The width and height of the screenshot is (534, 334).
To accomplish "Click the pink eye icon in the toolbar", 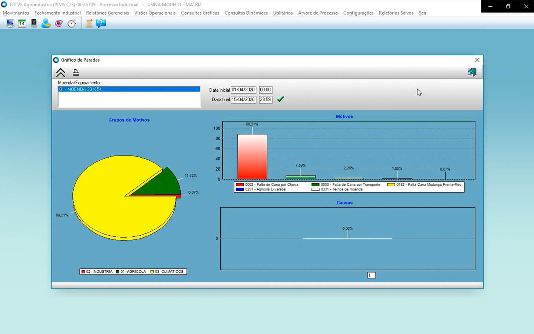I will coord(59,23).
